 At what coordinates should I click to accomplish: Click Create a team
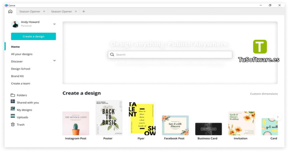[21, 84]
